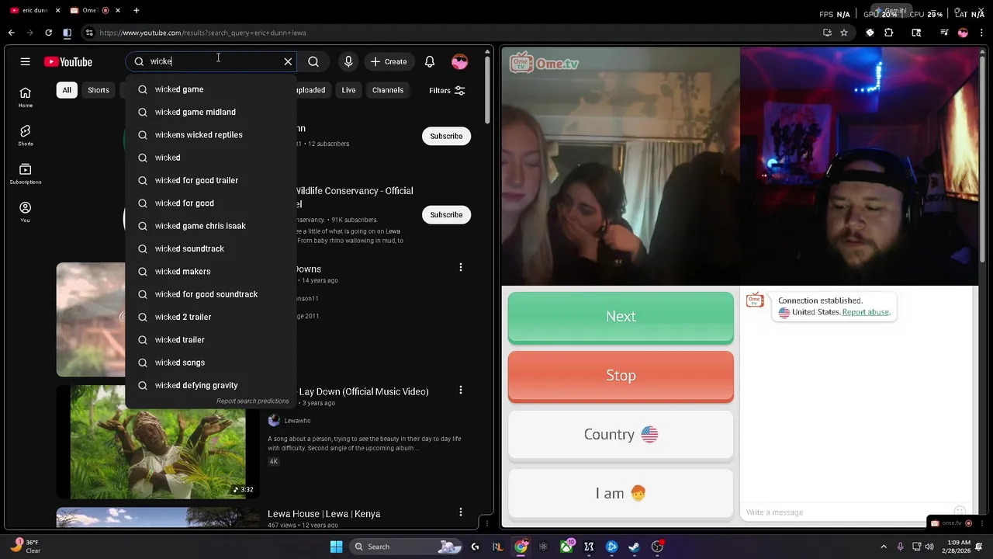
Task: Open Subscriptions in YouTube sidebar
Action: point(26,174)
